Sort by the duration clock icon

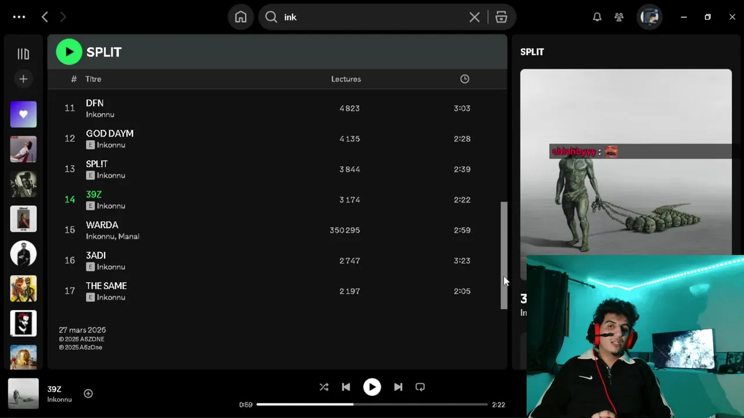point(464,79)
